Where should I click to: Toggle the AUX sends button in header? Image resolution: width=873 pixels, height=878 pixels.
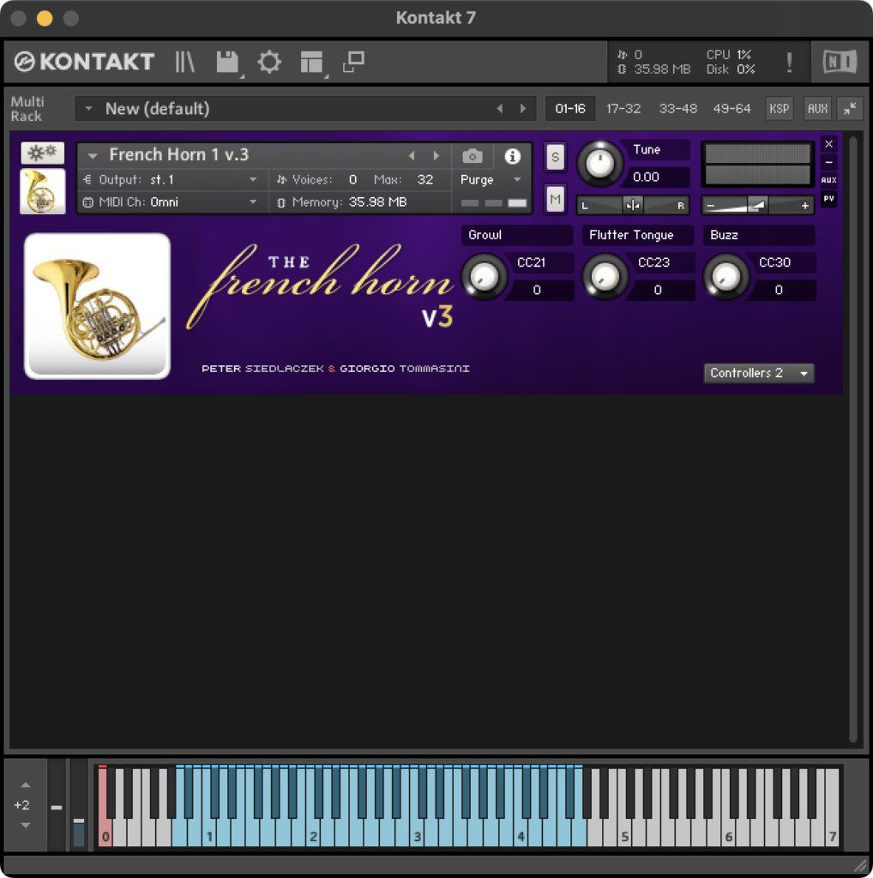(x=817, y=109)
